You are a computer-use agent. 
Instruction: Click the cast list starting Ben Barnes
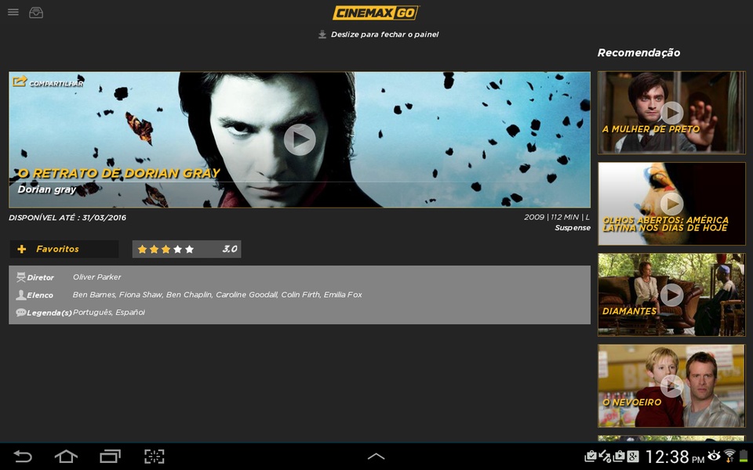(217, 295)
